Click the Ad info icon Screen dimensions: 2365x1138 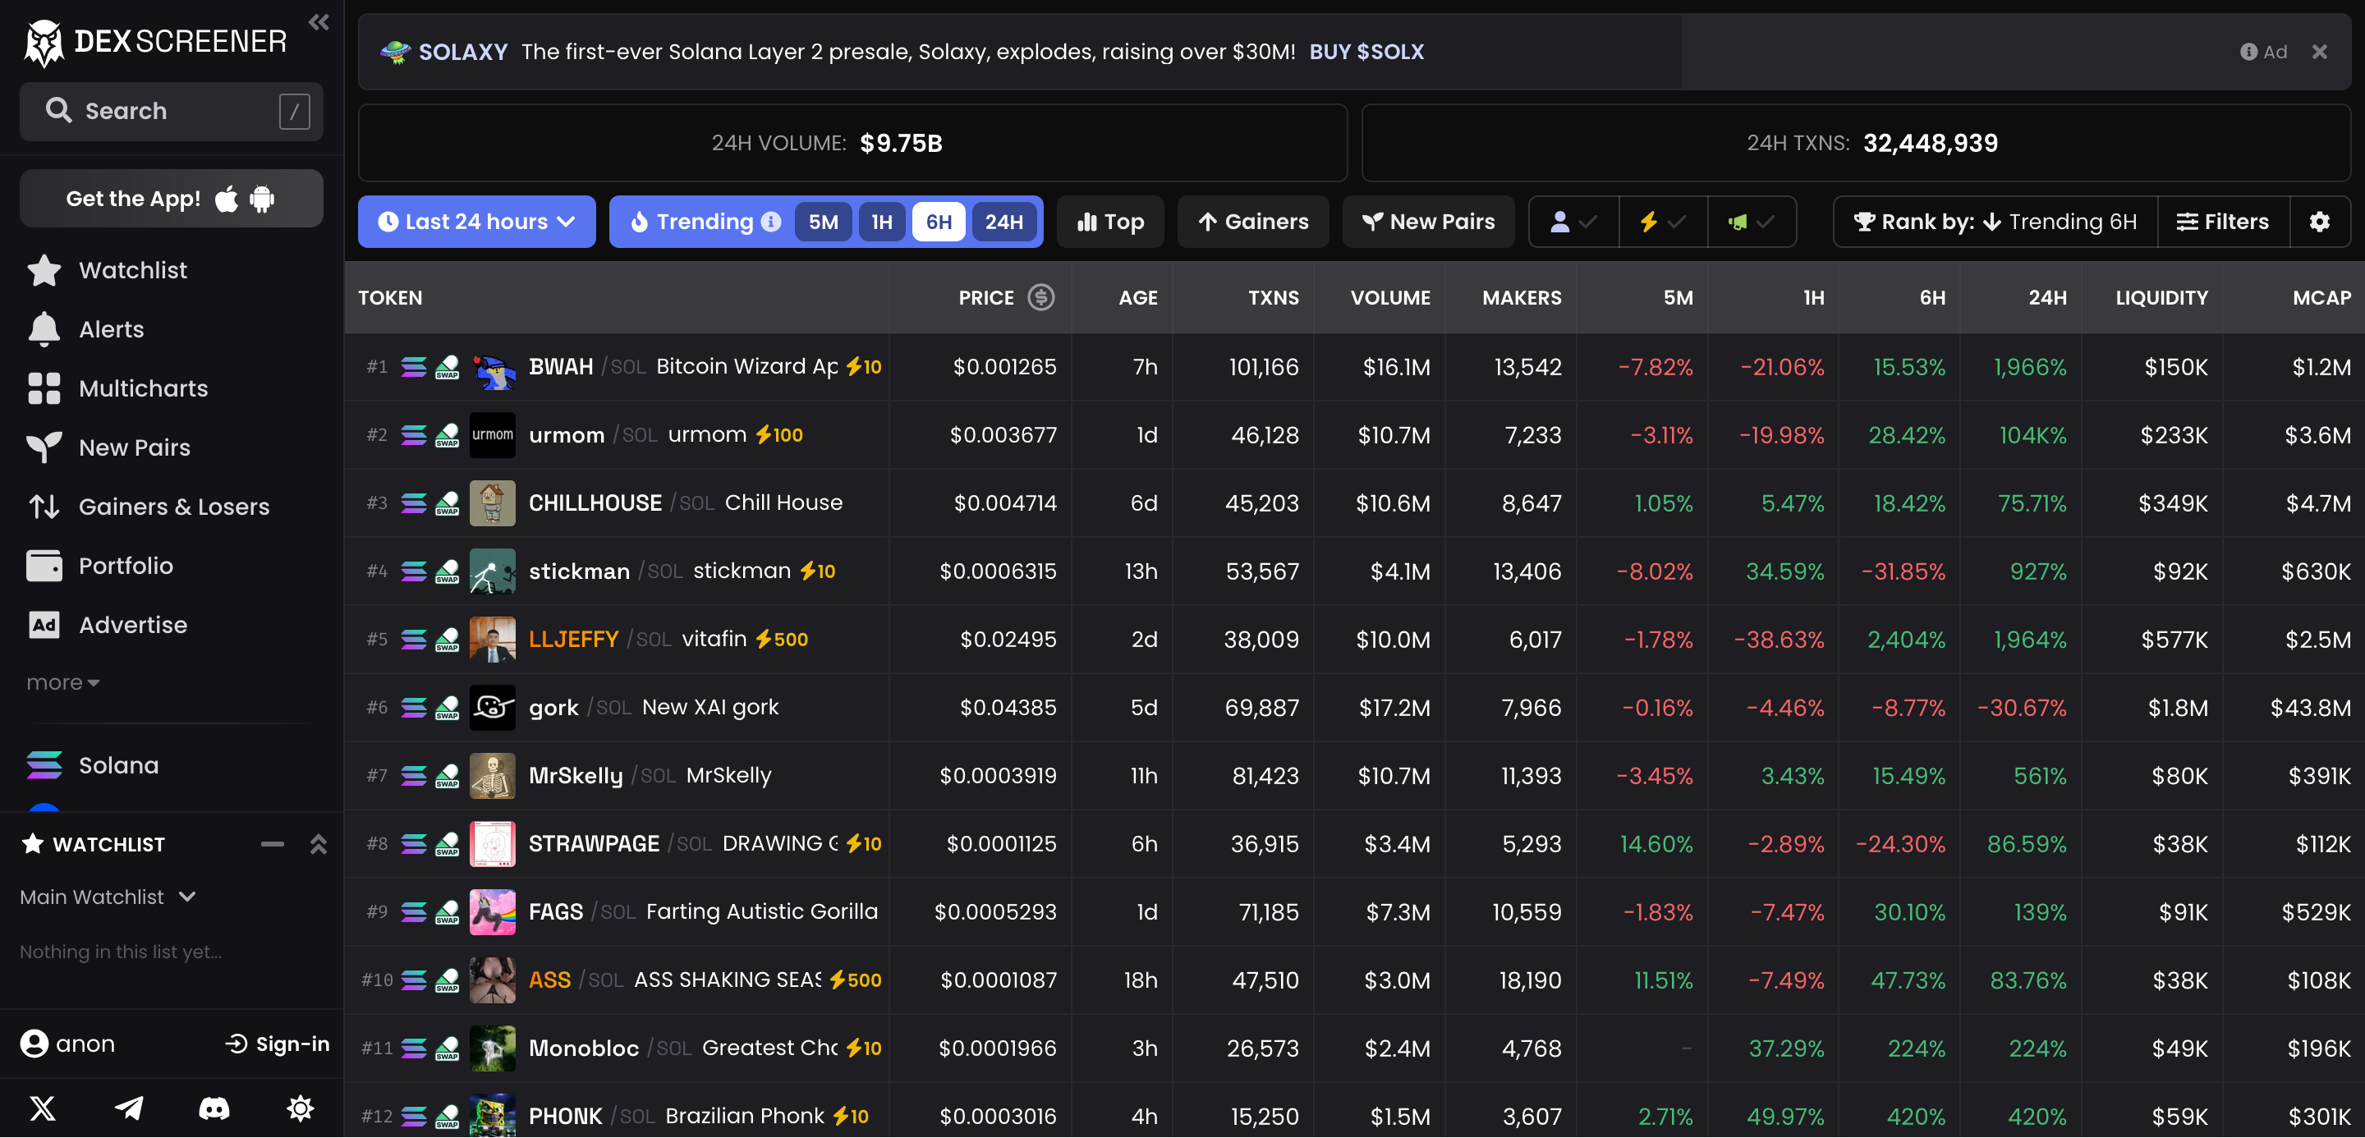(2248, 52)
